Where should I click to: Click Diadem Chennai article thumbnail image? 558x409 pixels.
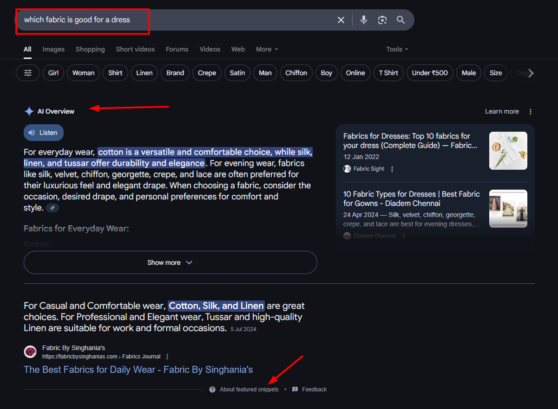(508, 209)
